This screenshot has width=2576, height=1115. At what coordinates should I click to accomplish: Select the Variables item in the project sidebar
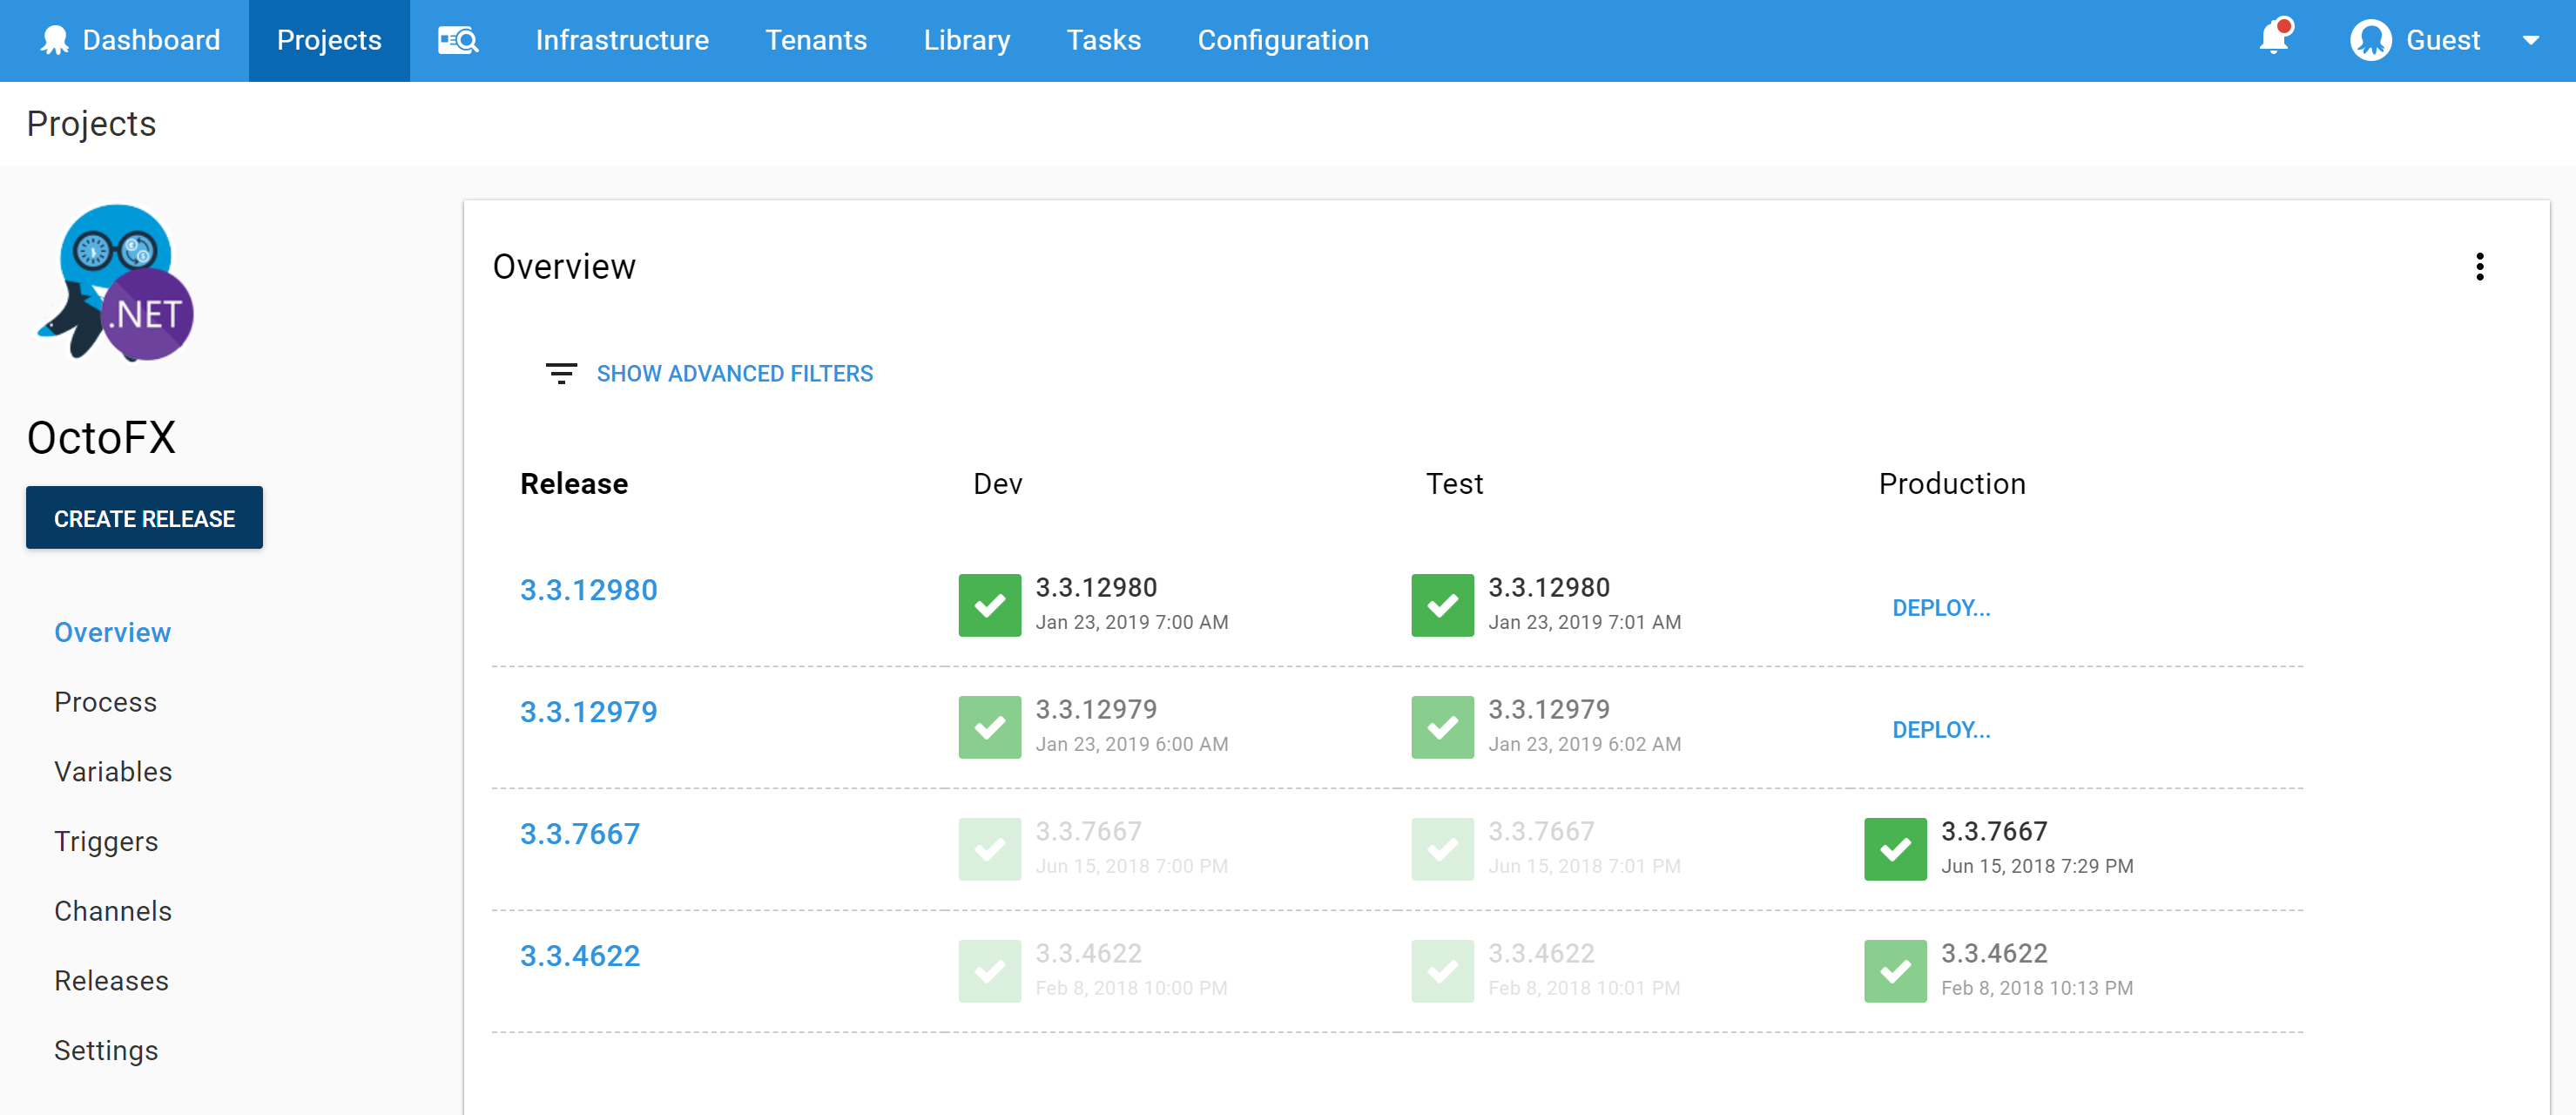tap(112, 771)
